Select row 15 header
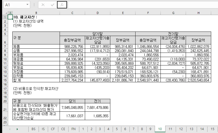This screenshot has width=218, height=133. pos(5,80)
